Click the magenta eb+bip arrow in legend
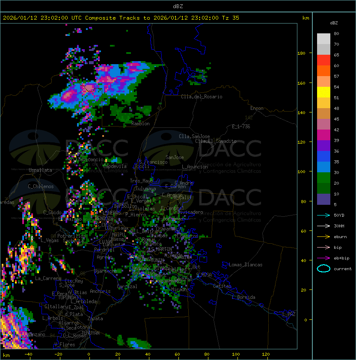This screenshot has height=360, width=356. pos(323,258)
